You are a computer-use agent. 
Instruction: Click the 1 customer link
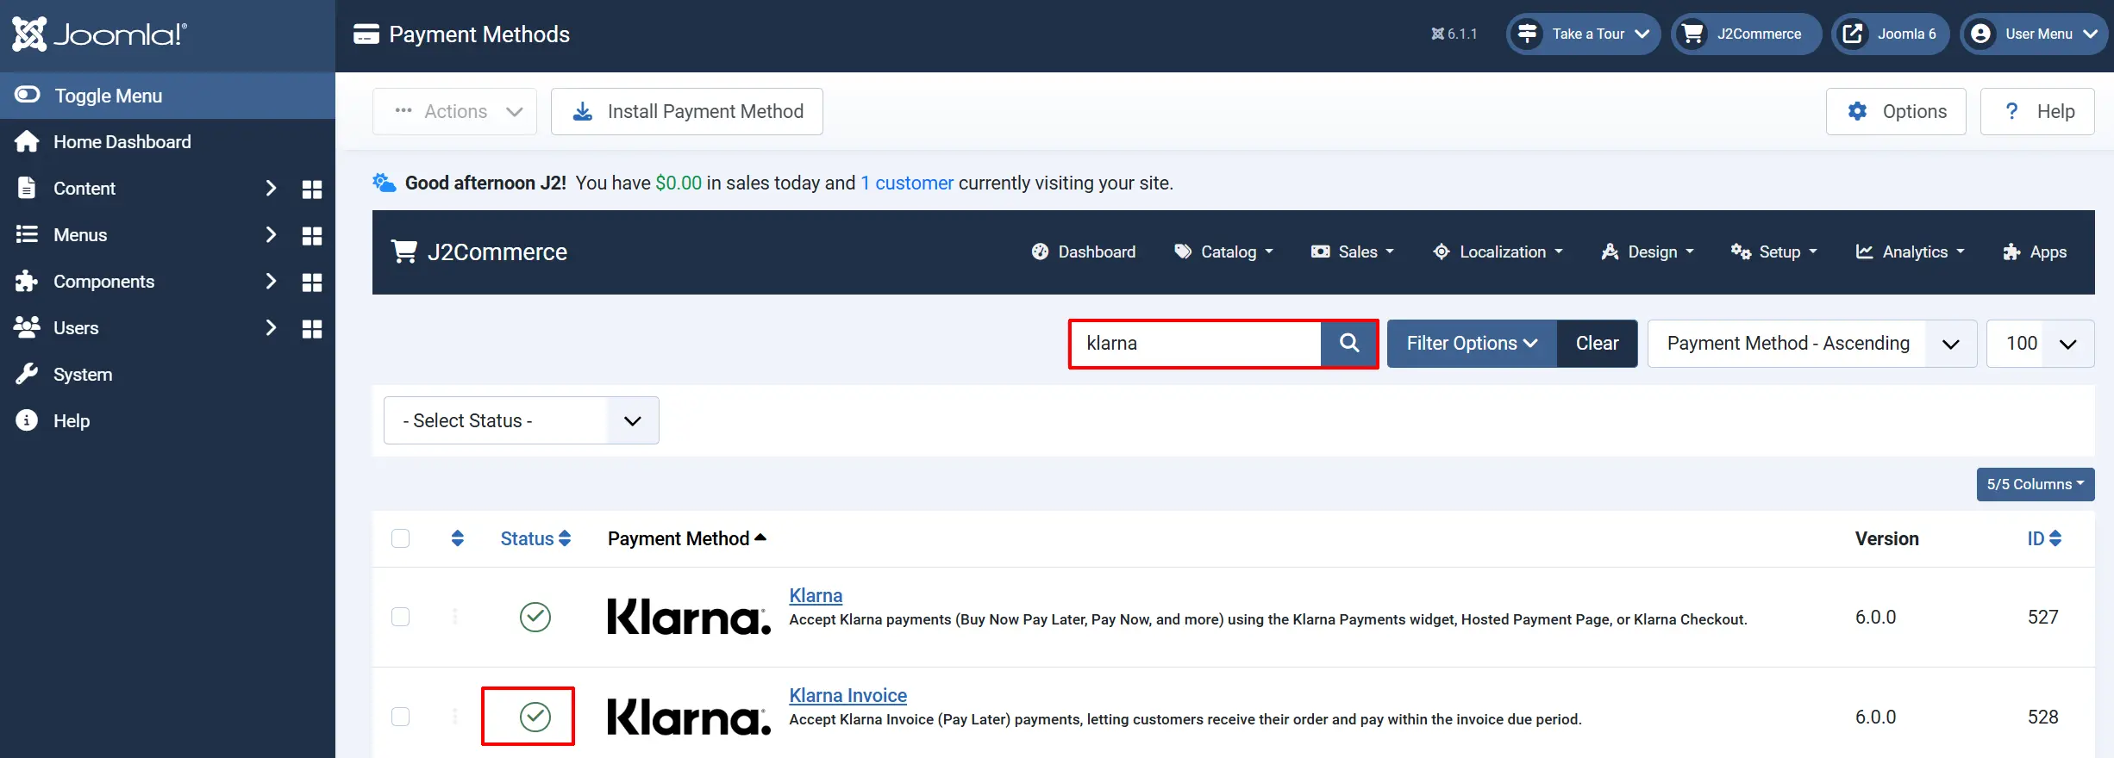(x=907, y=183)
